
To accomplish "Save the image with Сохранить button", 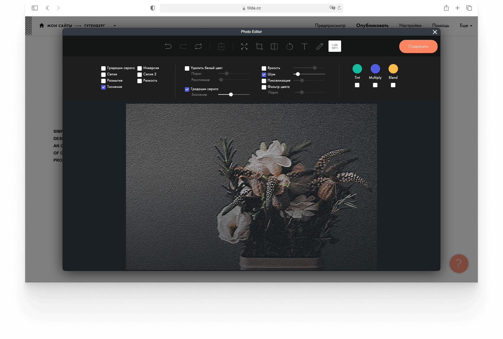I will point(418,46).
